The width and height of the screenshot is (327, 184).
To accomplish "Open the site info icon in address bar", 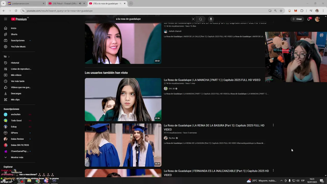I will [23, 11].
